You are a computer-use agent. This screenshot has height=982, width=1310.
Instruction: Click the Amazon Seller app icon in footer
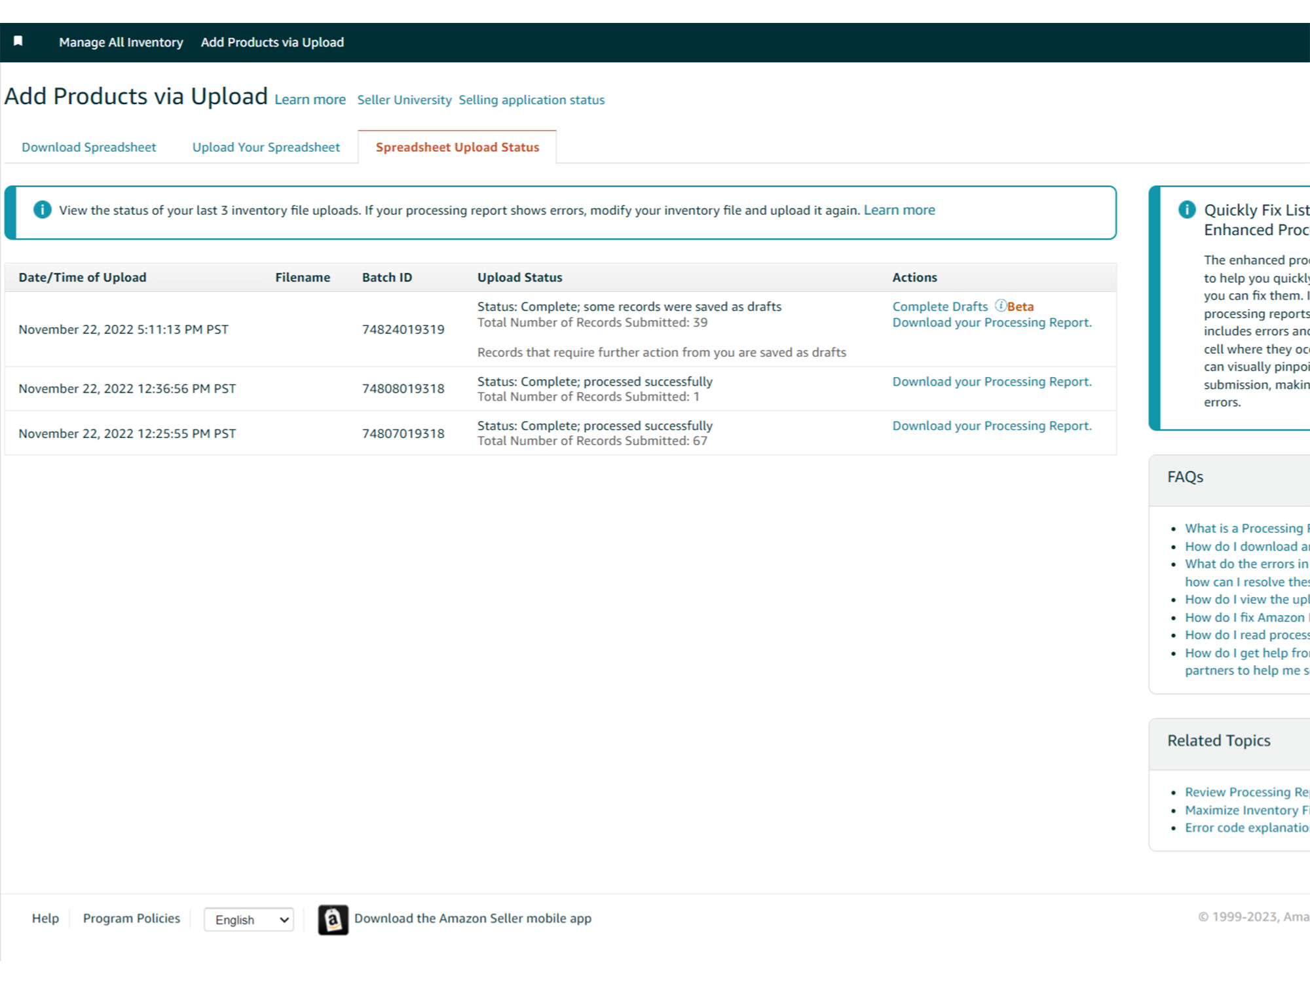333,919
